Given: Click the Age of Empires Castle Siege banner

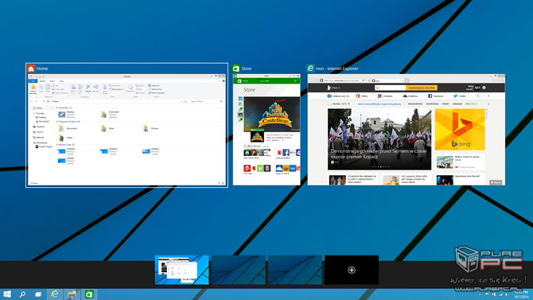Looking at the screenshot, I should point(272,115).
